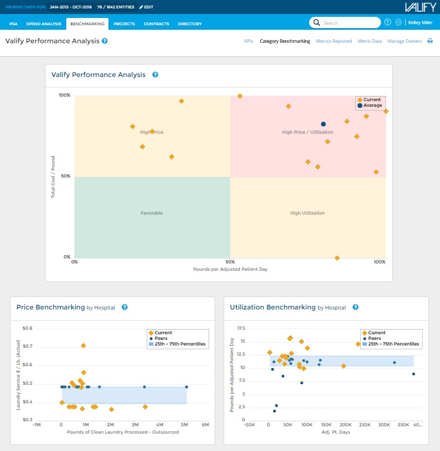440x451 pixels.
Task: Open the Spend Analysis tab
Action: (x=44, y=24)
